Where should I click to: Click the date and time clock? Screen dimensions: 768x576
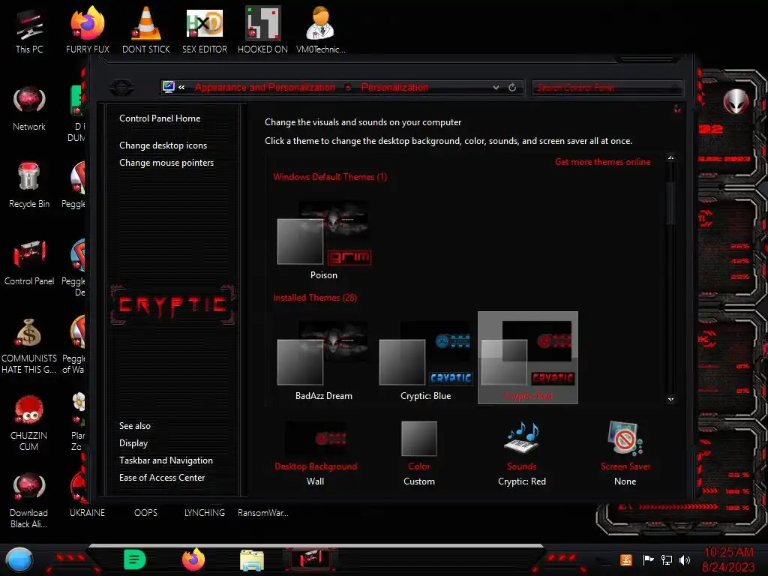click(727, 559)
